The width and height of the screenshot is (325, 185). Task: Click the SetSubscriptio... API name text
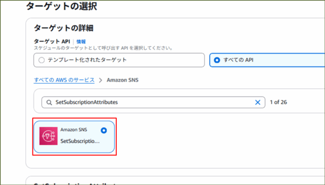80,141
